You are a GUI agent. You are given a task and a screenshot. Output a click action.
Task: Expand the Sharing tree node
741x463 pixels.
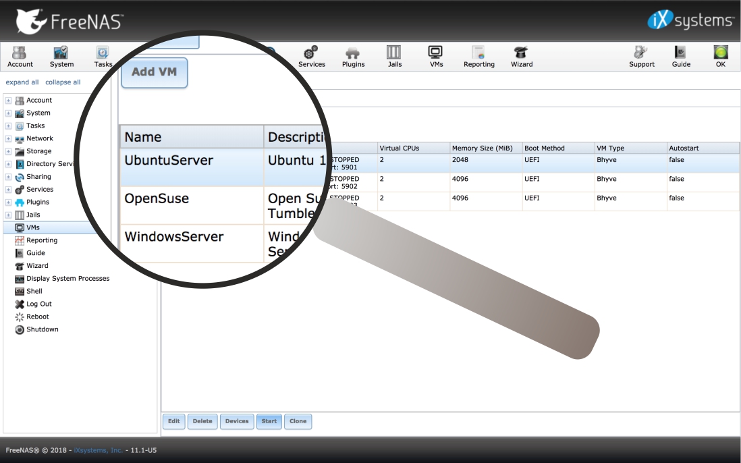[8, 177]
